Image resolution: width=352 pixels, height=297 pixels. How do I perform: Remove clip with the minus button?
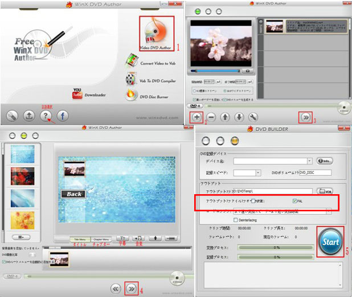211,117
